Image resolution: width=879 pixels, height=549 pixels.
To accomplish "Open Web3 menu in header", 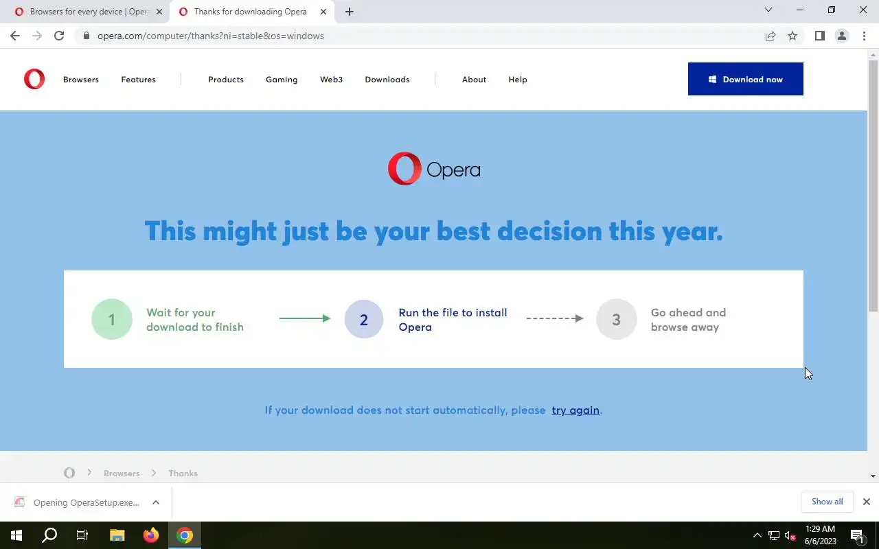I will point(331,80).
